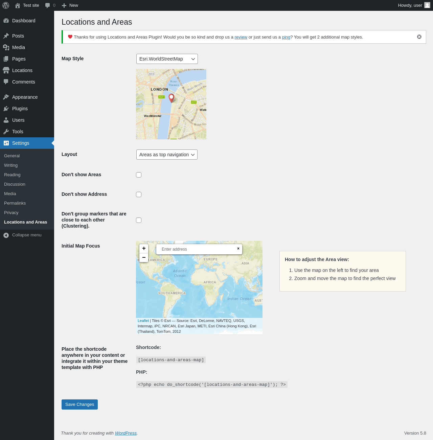Click the Locations and Areas page heading
The image size is (433, 440).
tap(97, 22)
